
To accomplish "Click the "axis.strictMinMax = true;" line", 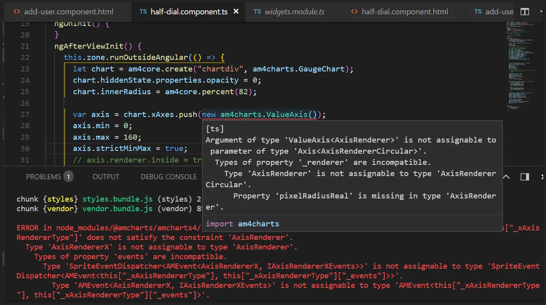I will coord(130,149).
